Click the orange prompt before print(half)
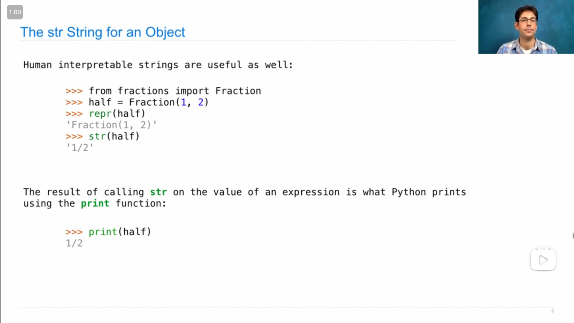 74,232
